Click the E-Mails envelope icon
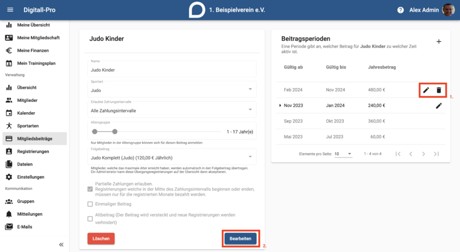Screen dimensions: 460x252 pos(9,227)
